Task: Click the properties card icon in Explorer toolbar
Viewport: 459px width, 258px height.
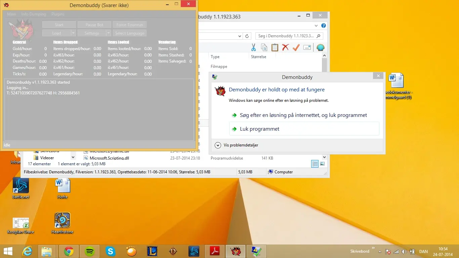Action: coord(307,47)
